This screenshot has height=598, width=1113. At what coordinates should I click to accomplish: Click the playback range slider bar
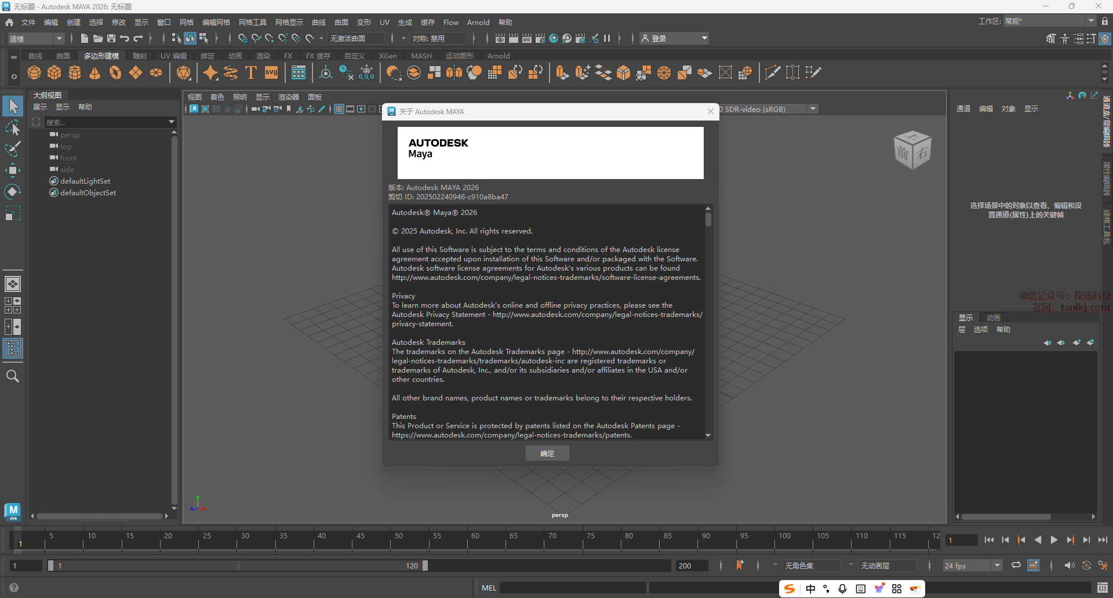coord(238,566)
